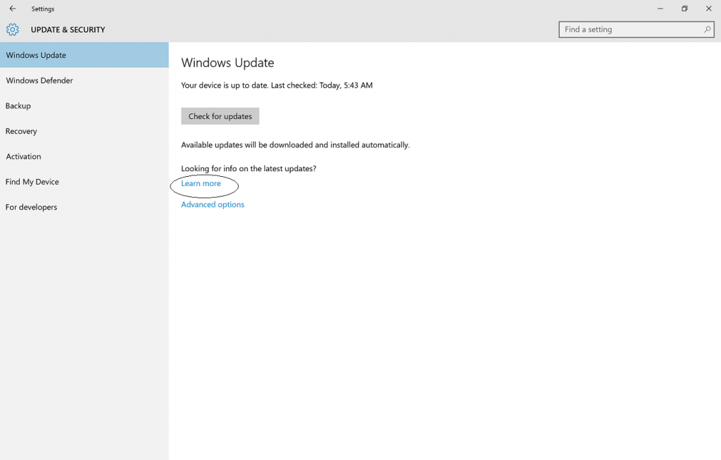Open the Learn more link
721x460 pixels.
[201, 184]
